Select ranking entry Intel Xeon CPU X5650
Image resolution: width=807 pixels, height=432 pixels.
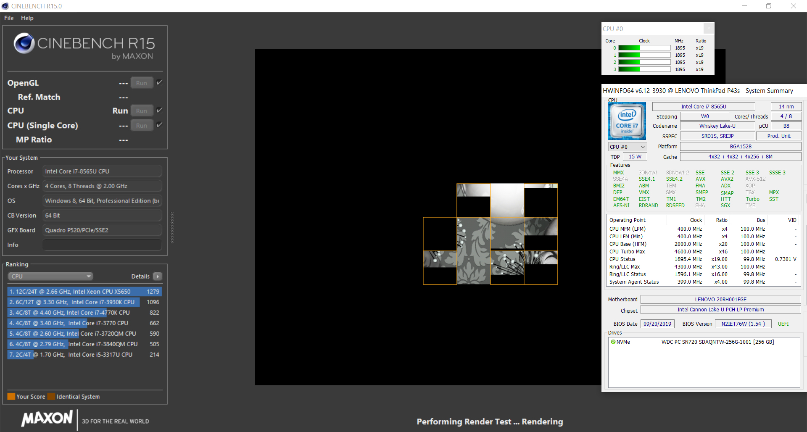(x=84, y=292)
